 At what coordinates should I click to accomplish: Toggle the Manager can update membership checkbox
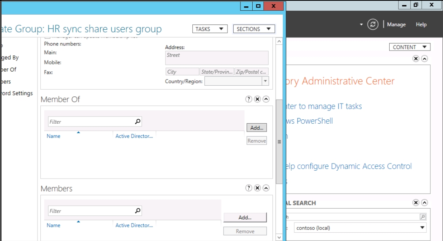47,38
